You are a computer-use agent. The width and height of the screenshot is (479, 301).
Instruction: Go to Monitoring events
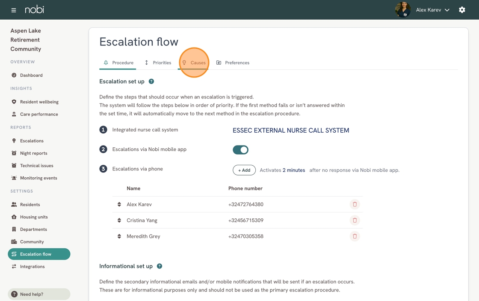pos(39,178)
